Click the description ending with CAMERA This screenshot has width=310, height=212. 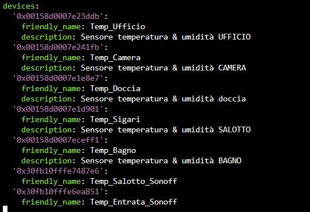163,68
